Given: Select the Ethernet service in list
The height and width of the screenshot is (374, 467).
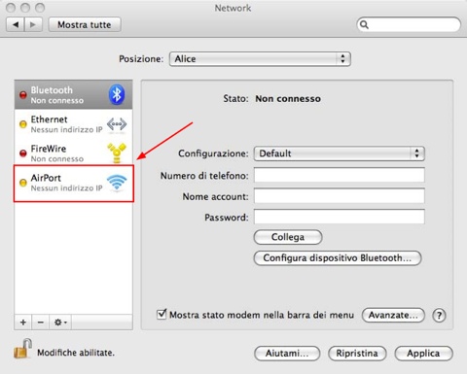Looking at the screenshot, I should (73, 124).
